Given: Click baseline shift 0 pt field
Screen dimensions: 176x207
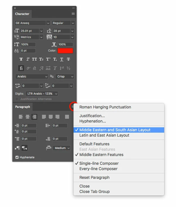Looking at the screenshot, I should pyautogui.click(x=28, y=51).
